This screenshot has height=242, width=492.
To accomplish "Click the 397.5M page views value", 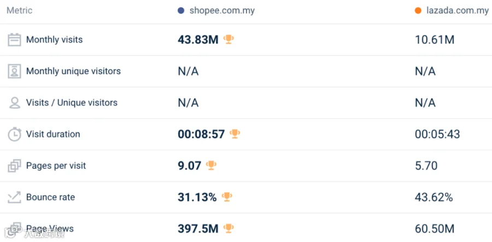I will point(198,229).
